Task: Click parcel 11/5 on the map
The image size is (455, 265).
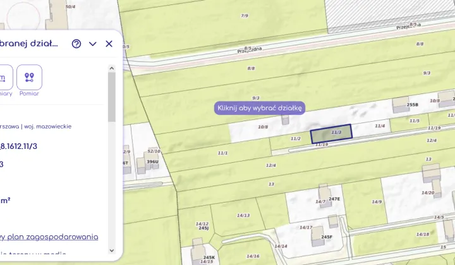Action: coord(415,121)
